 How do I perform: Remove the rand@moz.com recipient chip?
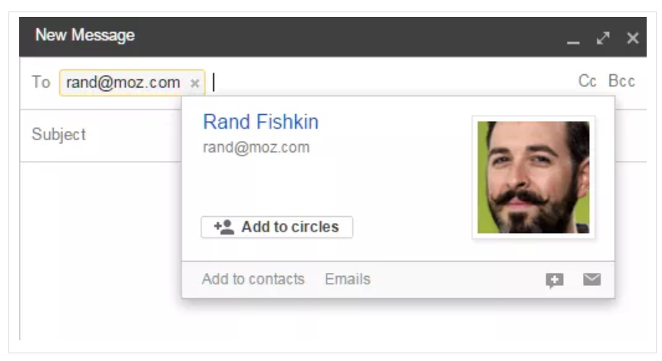(194, 84)
